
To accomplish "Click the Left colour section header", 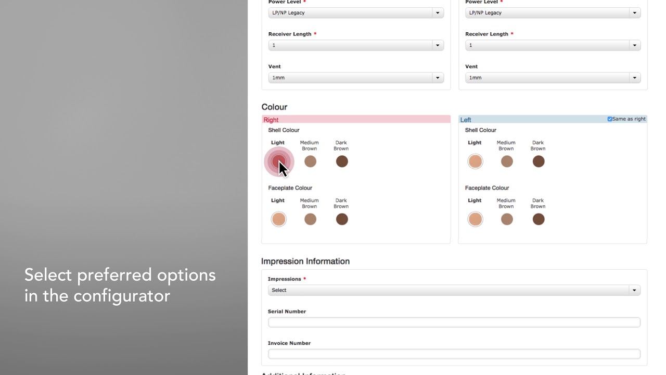I will pyautogui.click(x=553, y=119).
